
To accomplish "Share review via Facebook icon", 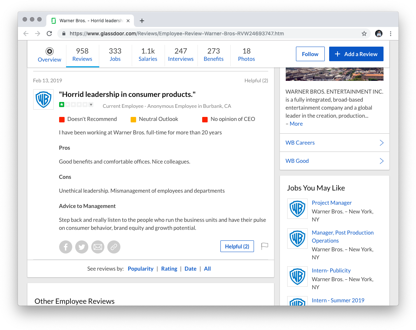I will coord(66,247).
